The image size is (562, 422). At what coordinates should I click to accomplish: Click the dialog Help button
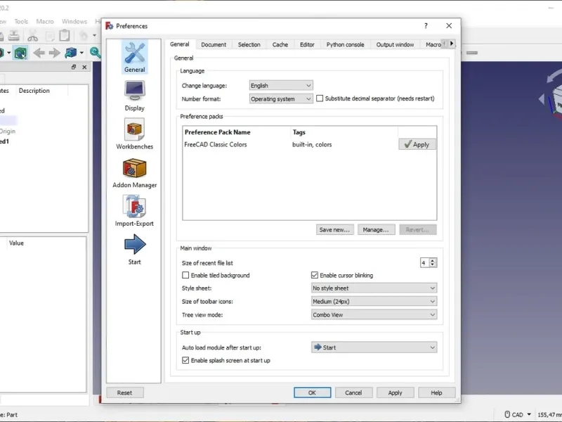pyautogui.click(x=436, y=392)
